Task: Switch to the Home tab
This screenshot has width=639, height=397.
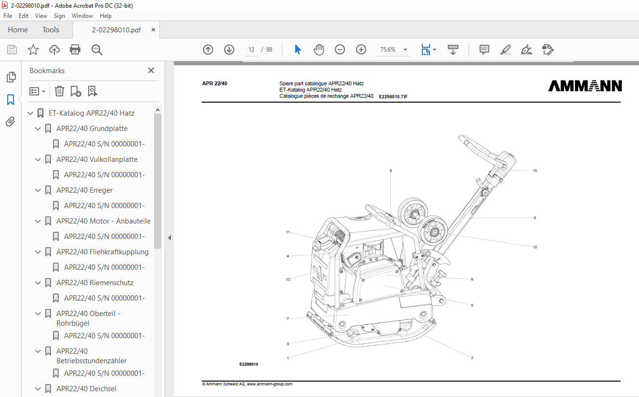Action: tap(18, 30)
